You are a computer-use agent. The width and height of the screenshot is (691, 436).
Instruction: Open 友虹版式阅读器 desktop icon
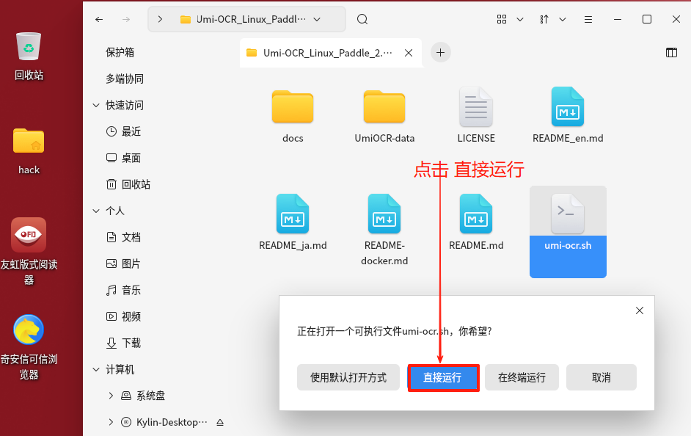point(29,251)
